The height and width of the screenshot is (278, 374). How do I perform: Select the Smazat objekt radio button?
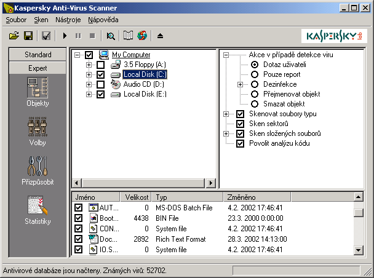pos(255,104)
